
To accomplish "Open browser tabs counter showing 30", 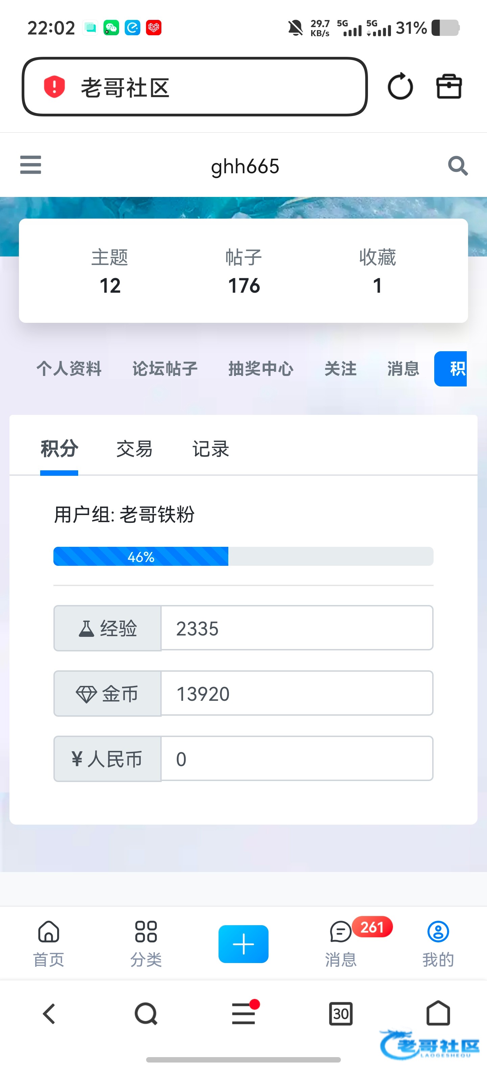I will coord(341,1014).
